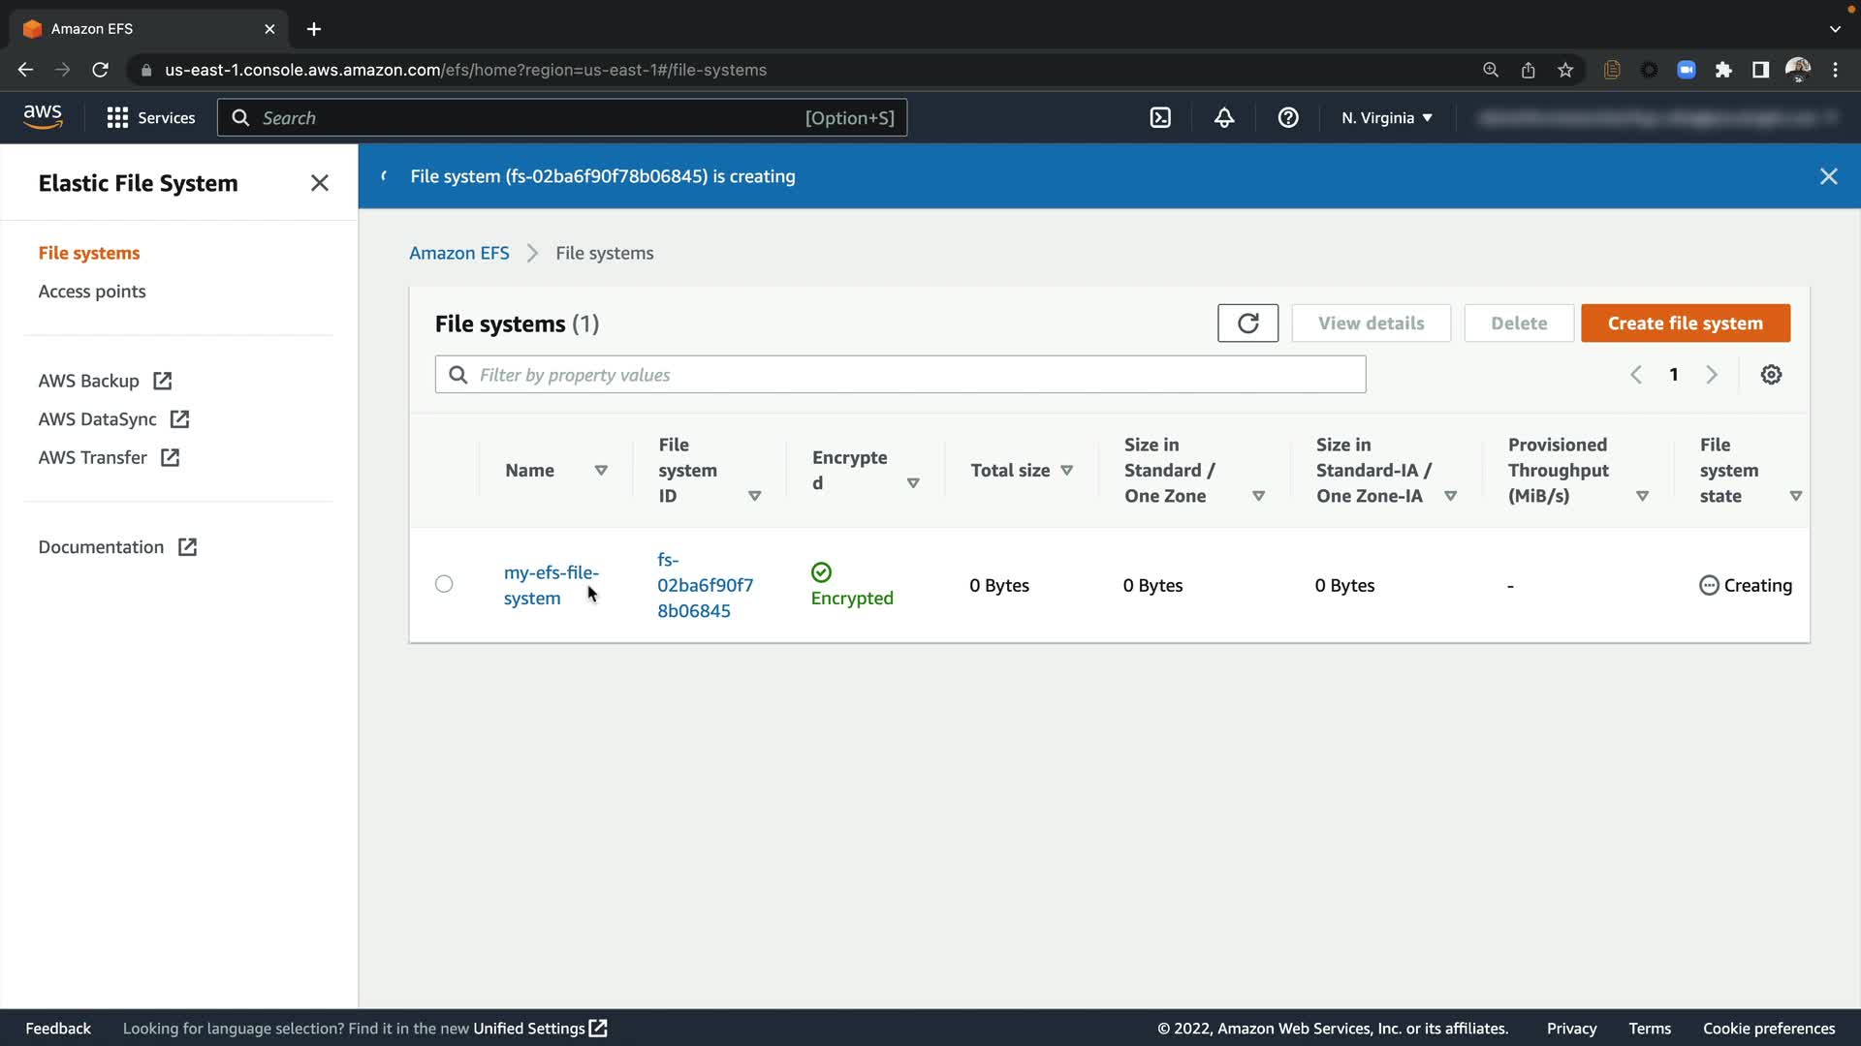The width and height of the screenshot is (1861, 1046).
Task: Open Access points in sidebar
Action: (92, 292)
